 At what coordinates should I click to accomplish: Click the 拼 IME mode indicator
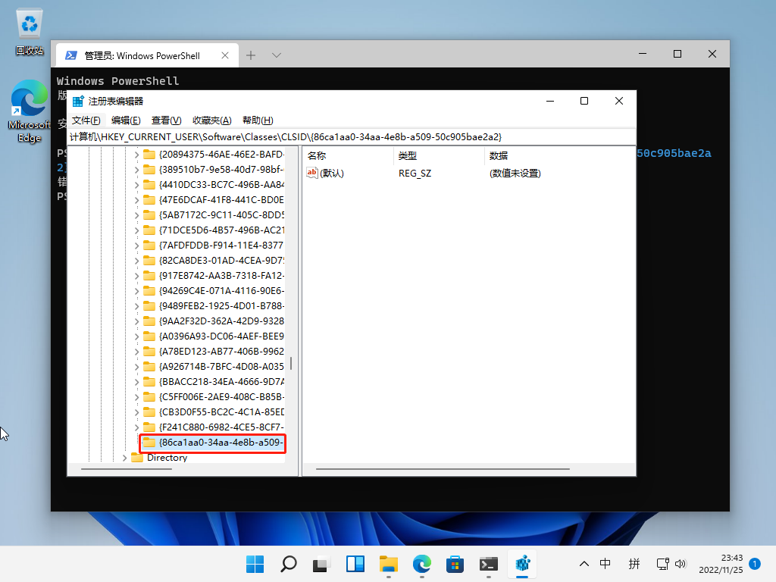pyautogui.click(x=634, y=564)
